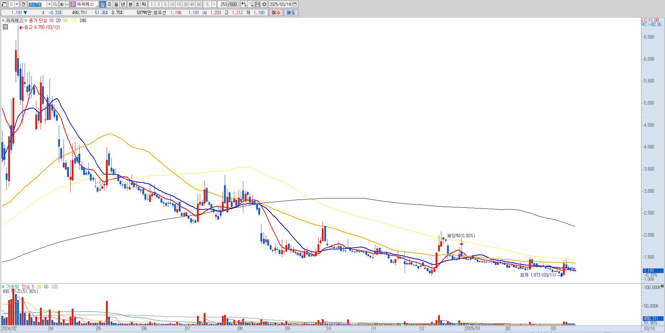The height and width of the screenshot is (333, 665).
Task: Select the 3 interval preset button
Action: coord(158,4)
